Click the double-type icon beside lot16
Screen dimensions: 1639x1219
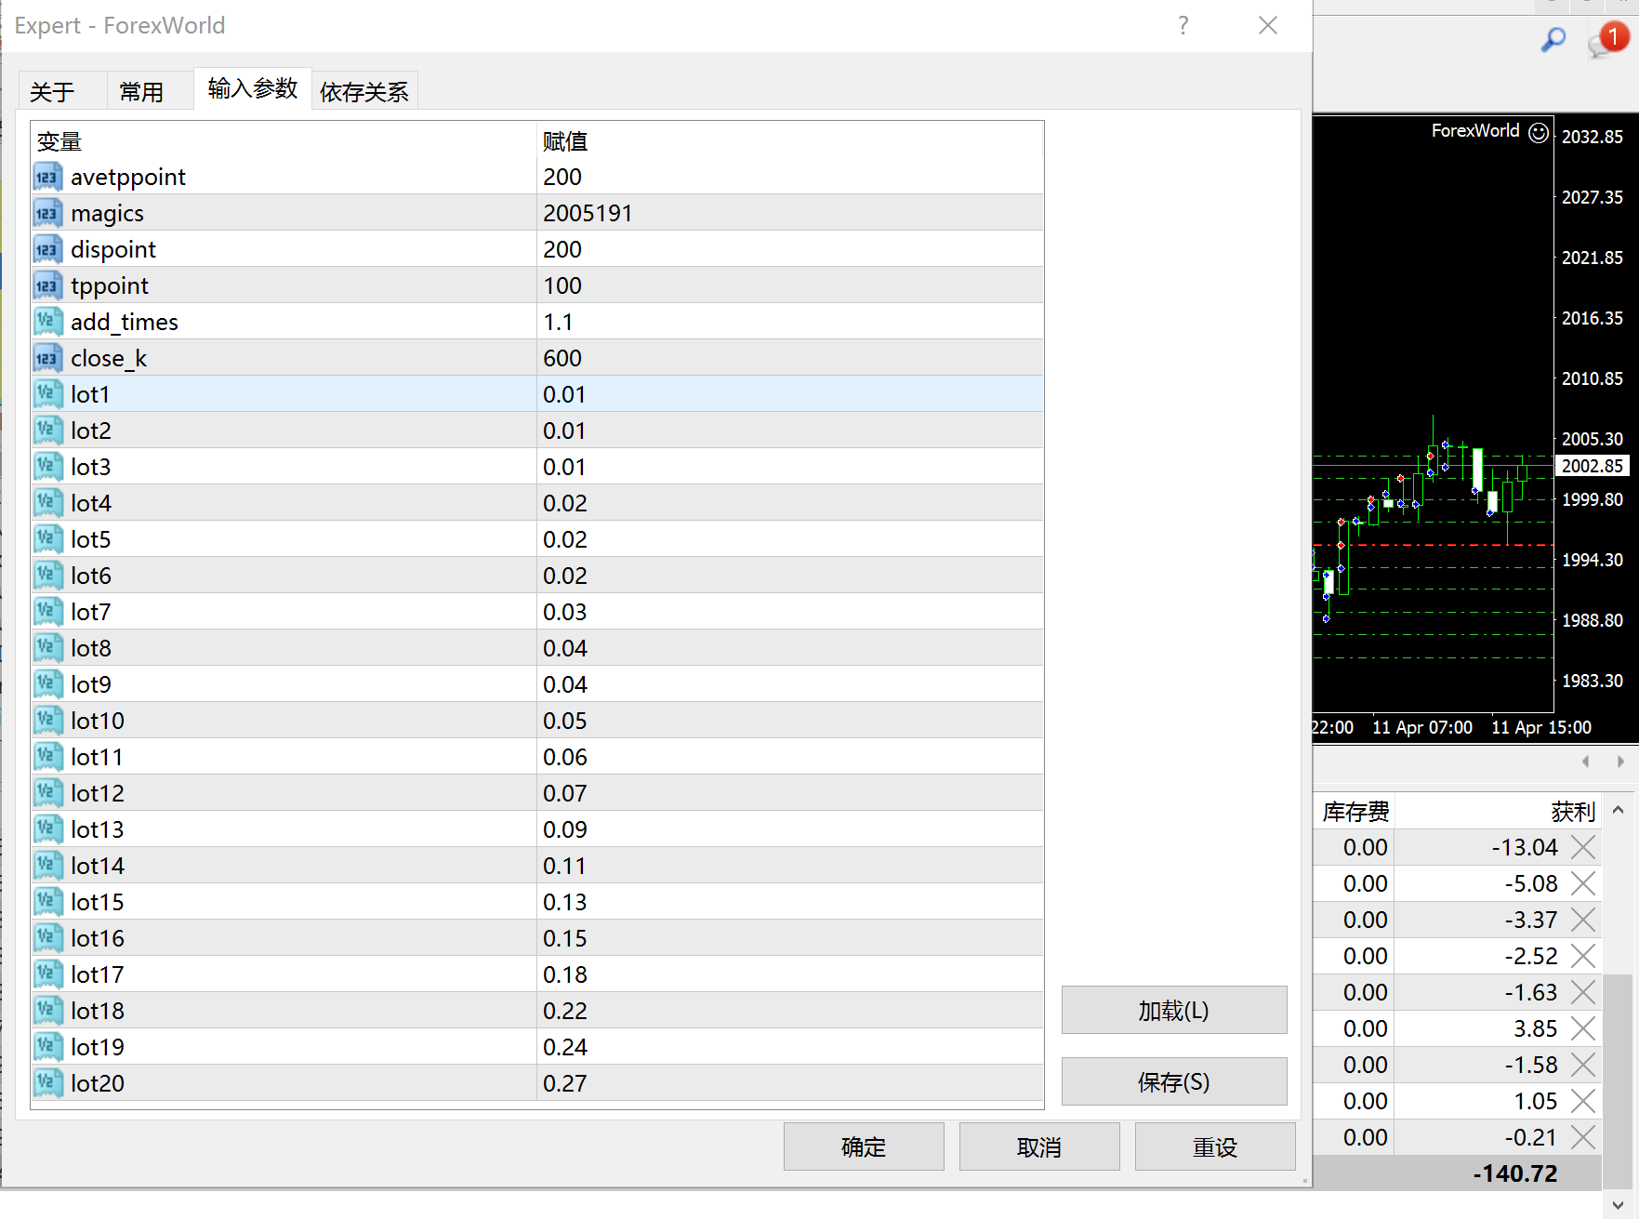47,938
